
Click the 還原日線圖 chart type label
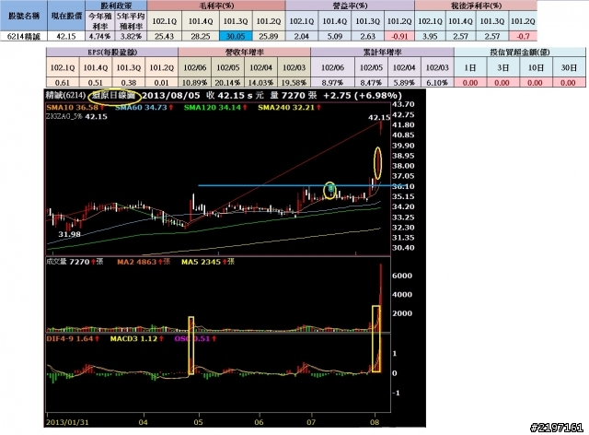tap(114, 96)
